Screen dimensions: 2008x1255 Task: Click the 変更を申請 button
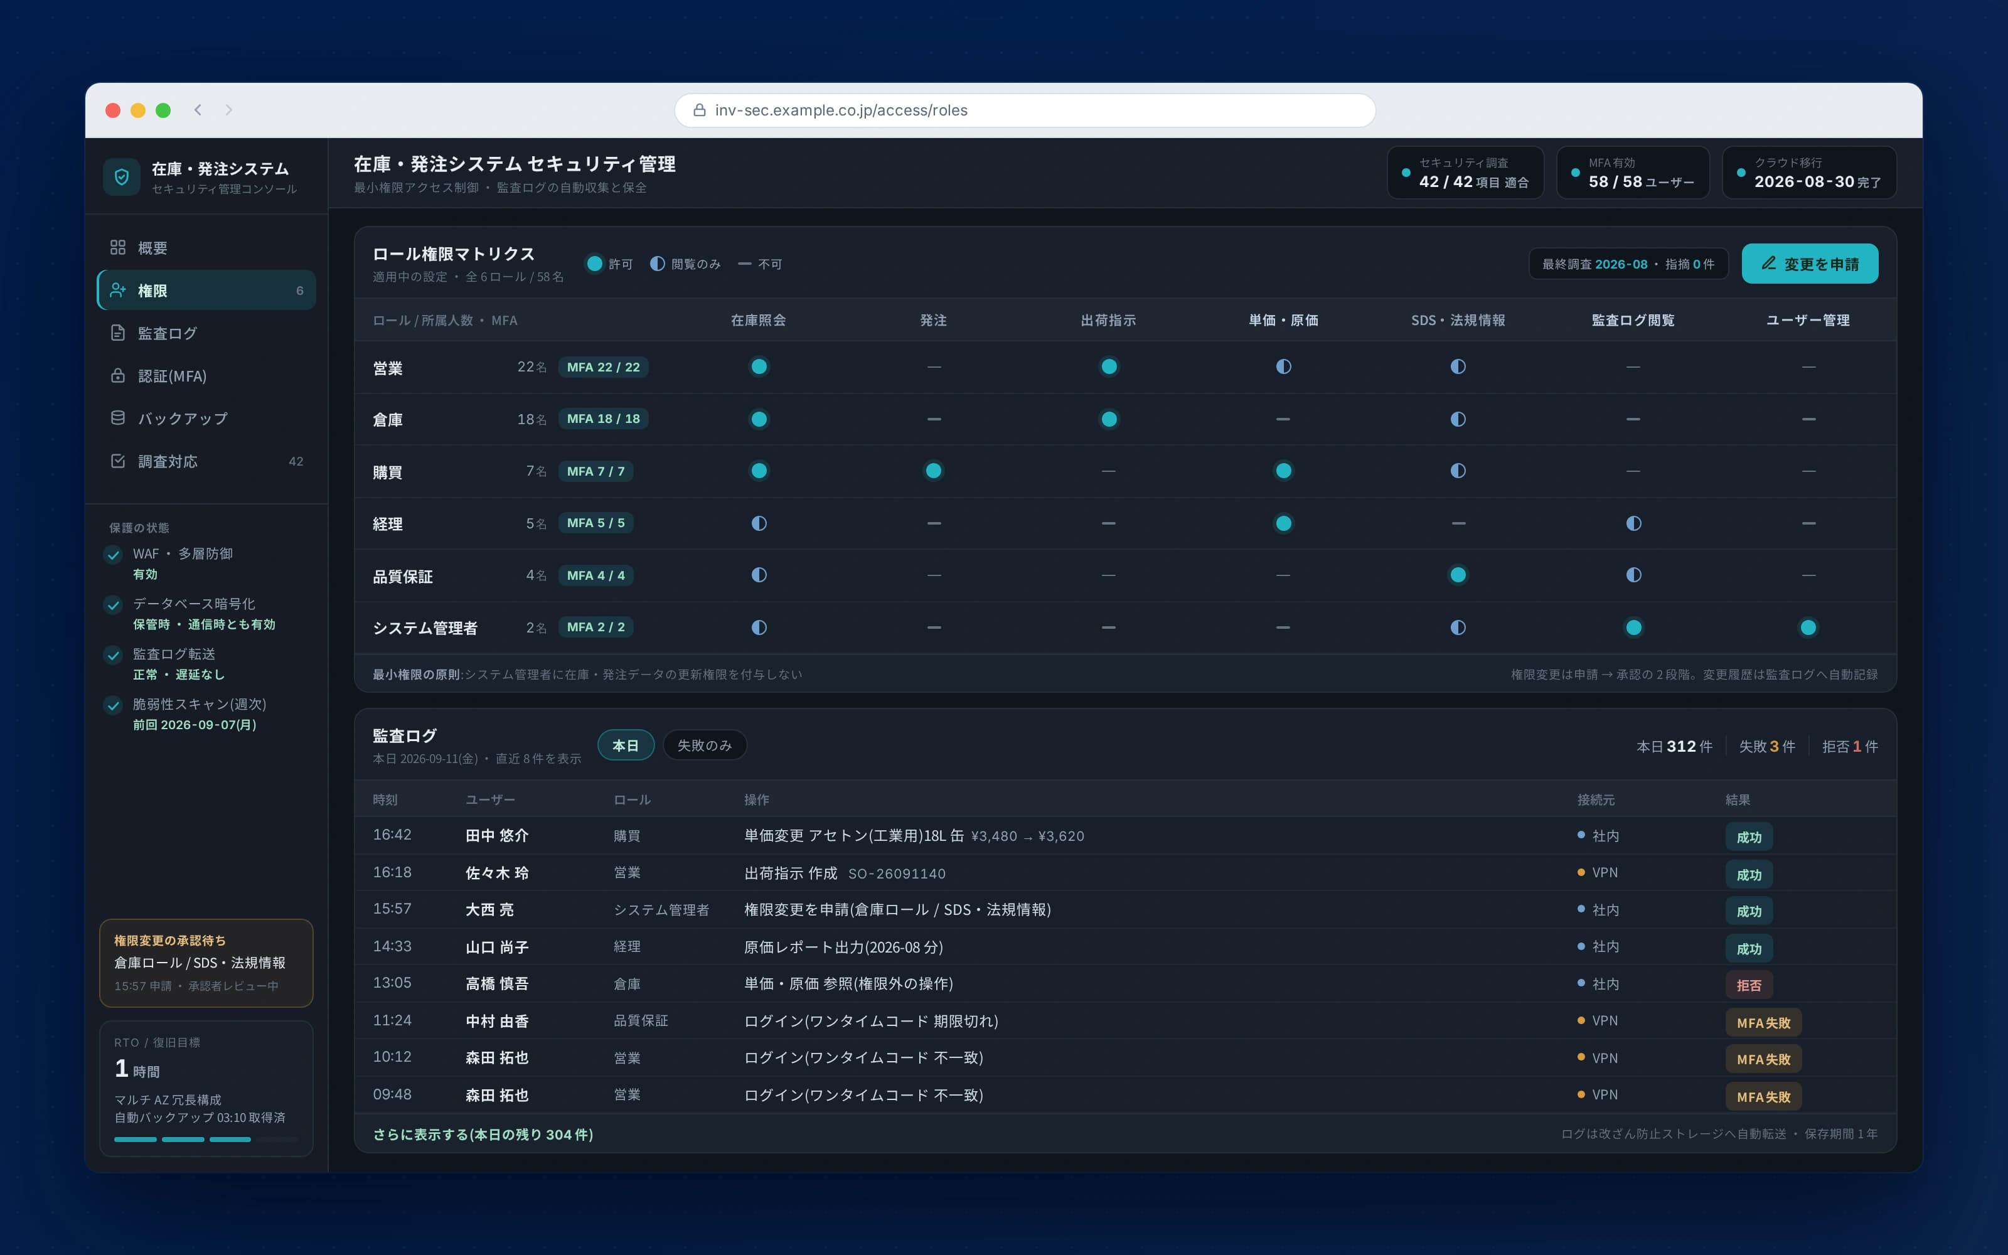(1810, 263)
